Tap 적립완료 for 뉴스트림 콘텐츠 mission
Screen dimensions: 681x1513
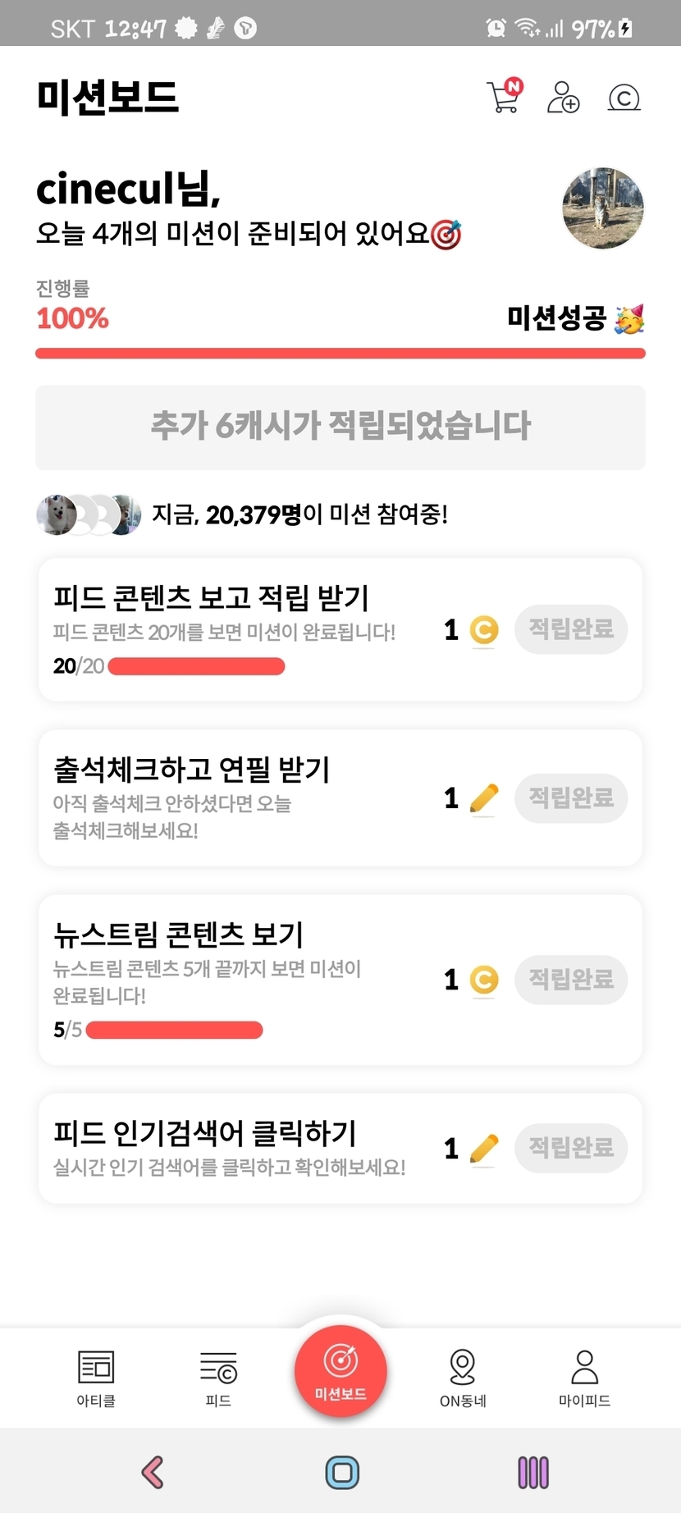coord(571,980)
